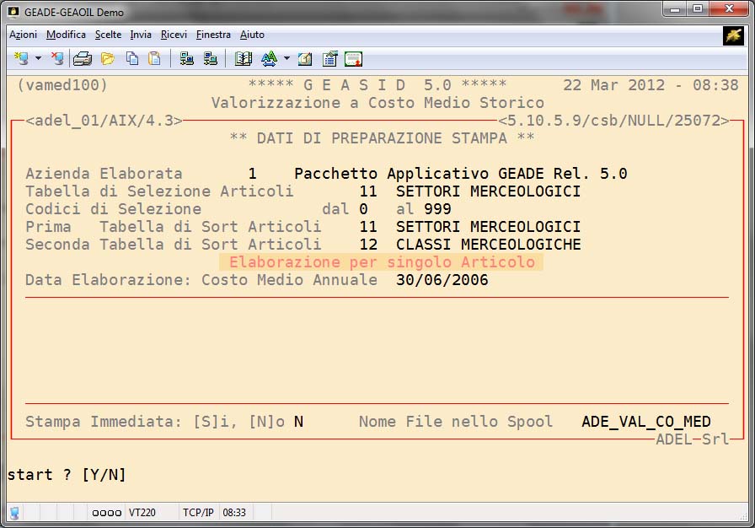
Task: Click the open folder toolbar icon
Action: 108,59
